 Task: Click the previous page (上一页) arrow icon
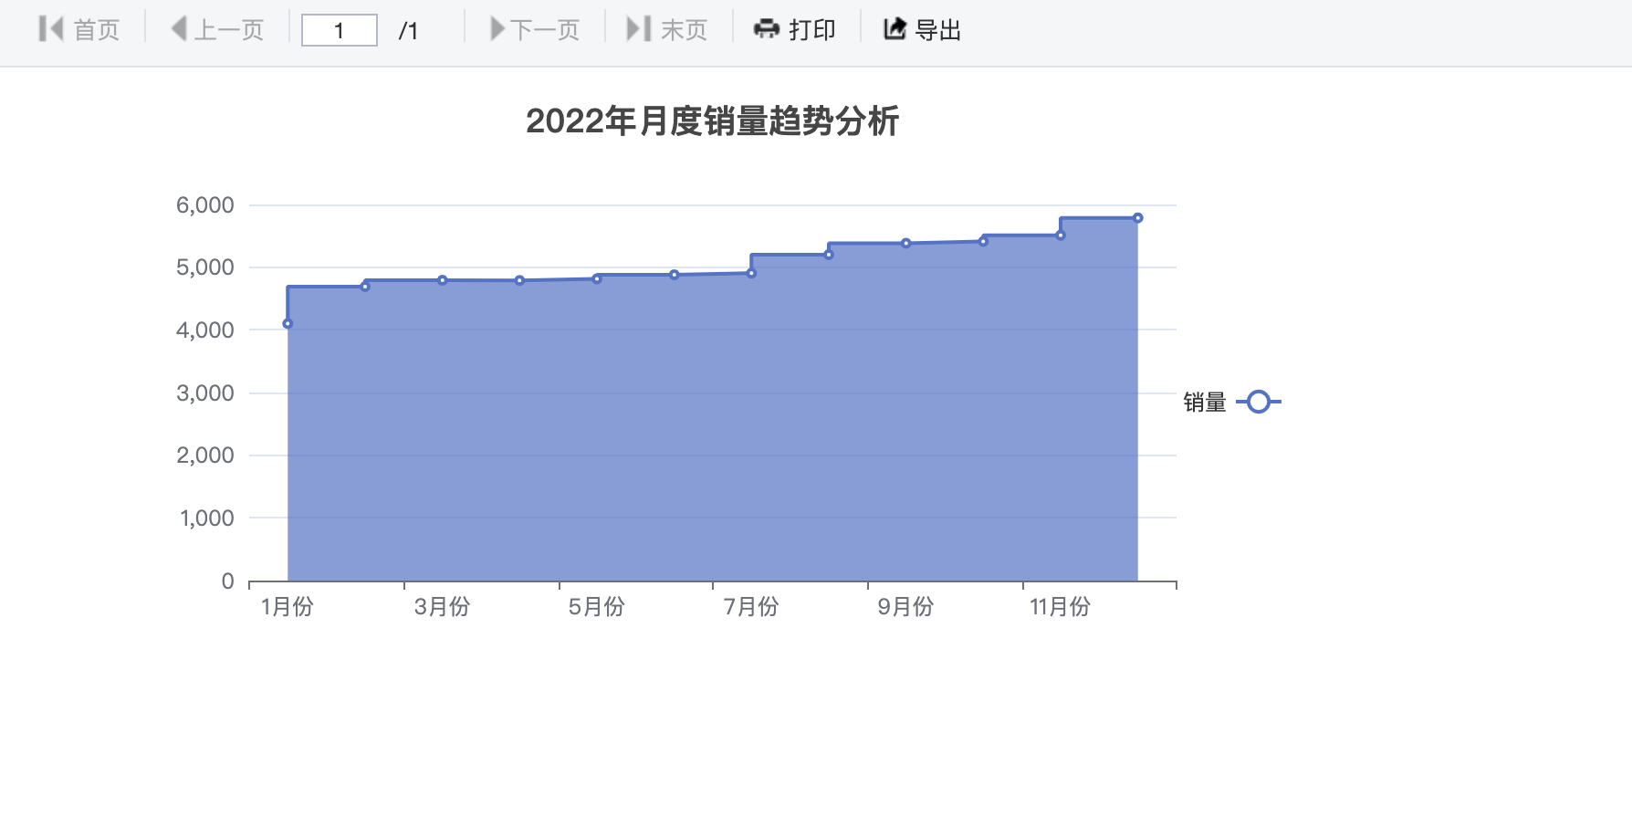[x=179, y=29]
